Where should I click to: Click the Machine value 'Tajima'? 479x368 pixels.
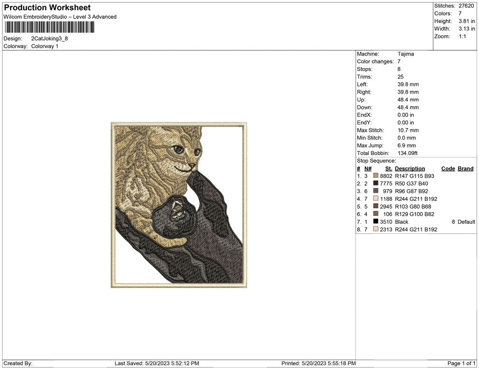[405, 54]
